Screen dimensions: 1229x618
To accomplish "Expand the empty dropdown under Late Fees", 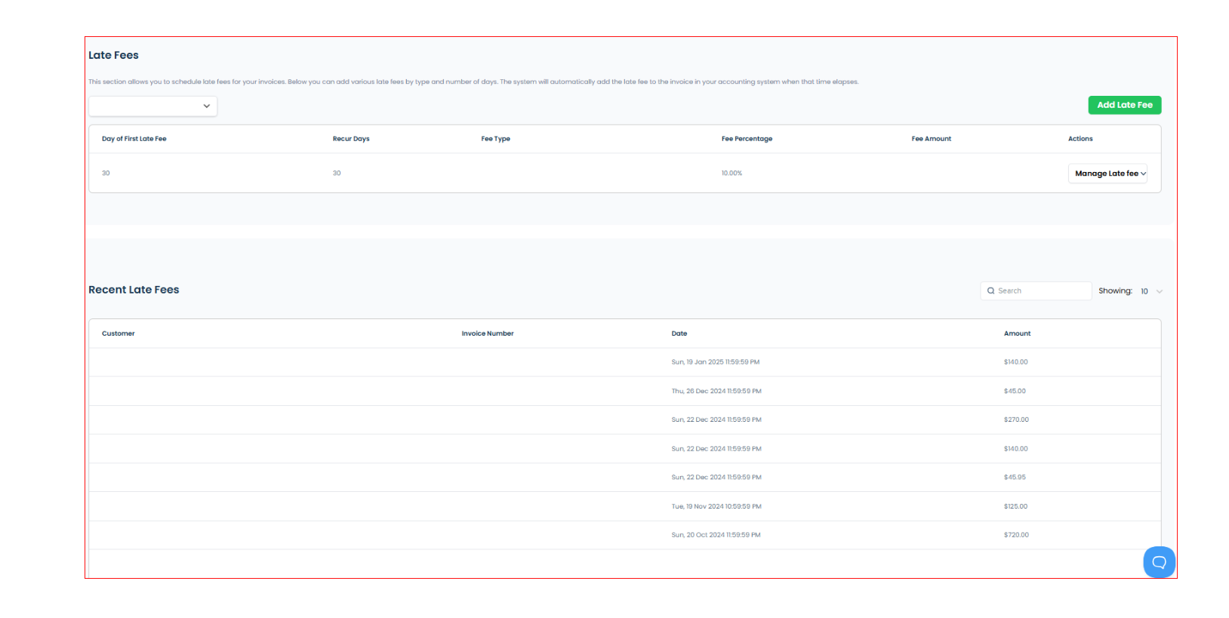I will (x=153, y=106).
